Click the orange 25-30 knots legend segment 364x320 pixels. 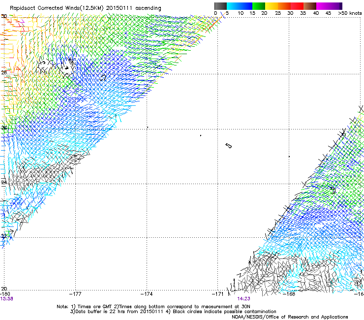(x=284, y=6)
